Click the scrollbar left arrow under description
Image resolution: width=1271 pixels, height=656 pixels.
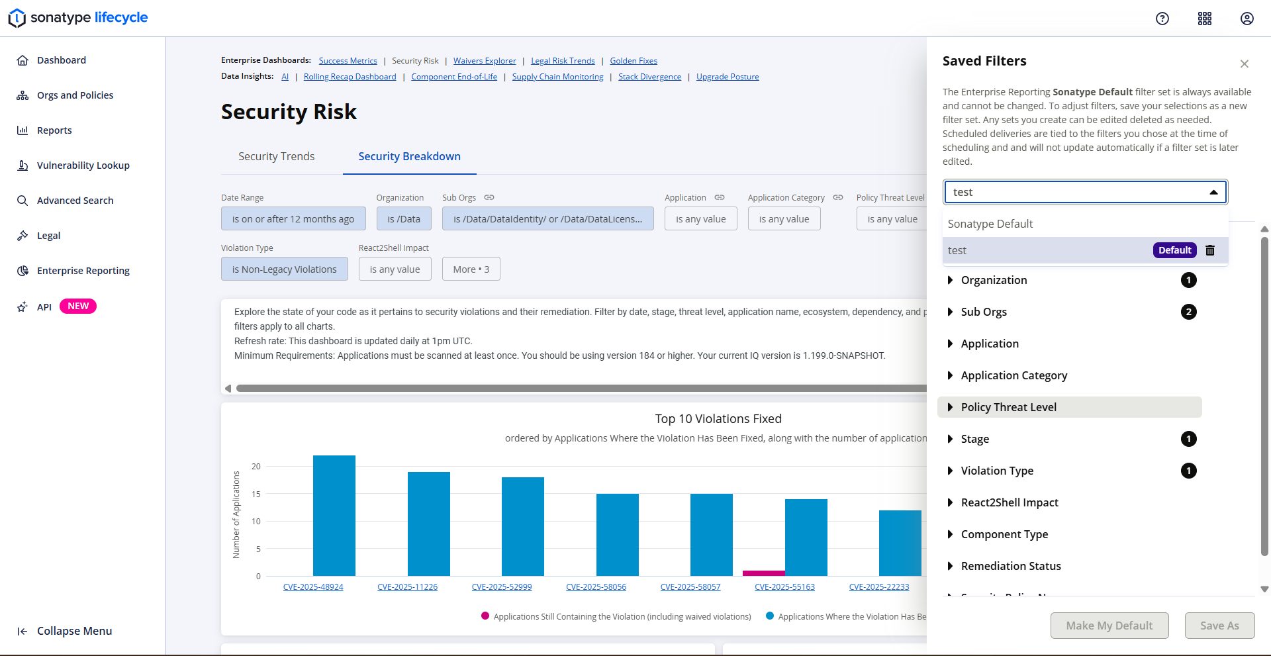(x=228, y=389)
